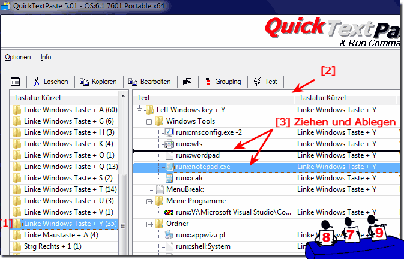Screen dimensions: 404x259
Task: Click the Test lightning button
Action: tap(265, 82)
